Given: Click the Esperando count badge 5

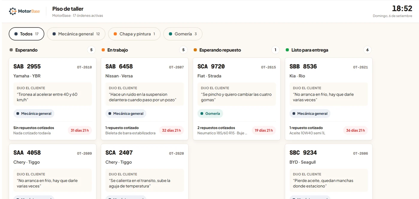Looking at the screenshot, I should [92, 50].
